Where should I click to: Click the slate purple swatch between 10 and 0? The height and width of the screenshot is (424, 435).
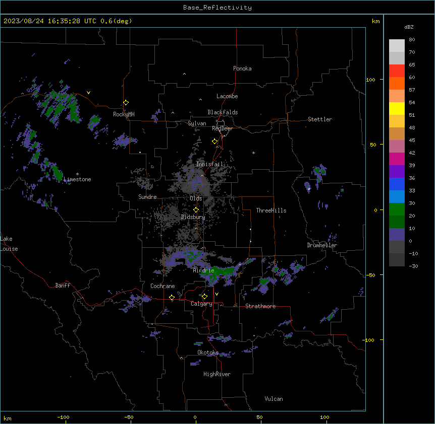(x=397, y=235)
